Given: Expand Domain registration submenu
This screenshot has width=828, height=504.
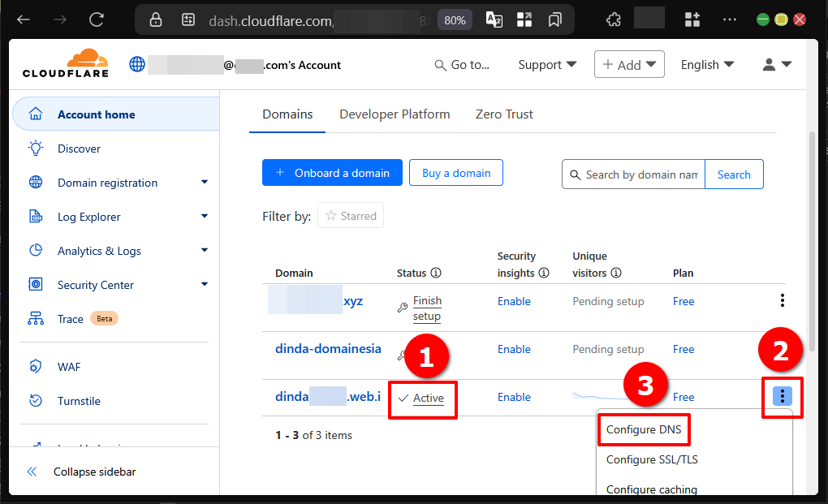Looking at the screenshot, I should pyautogui.click(x=205, y=182).
